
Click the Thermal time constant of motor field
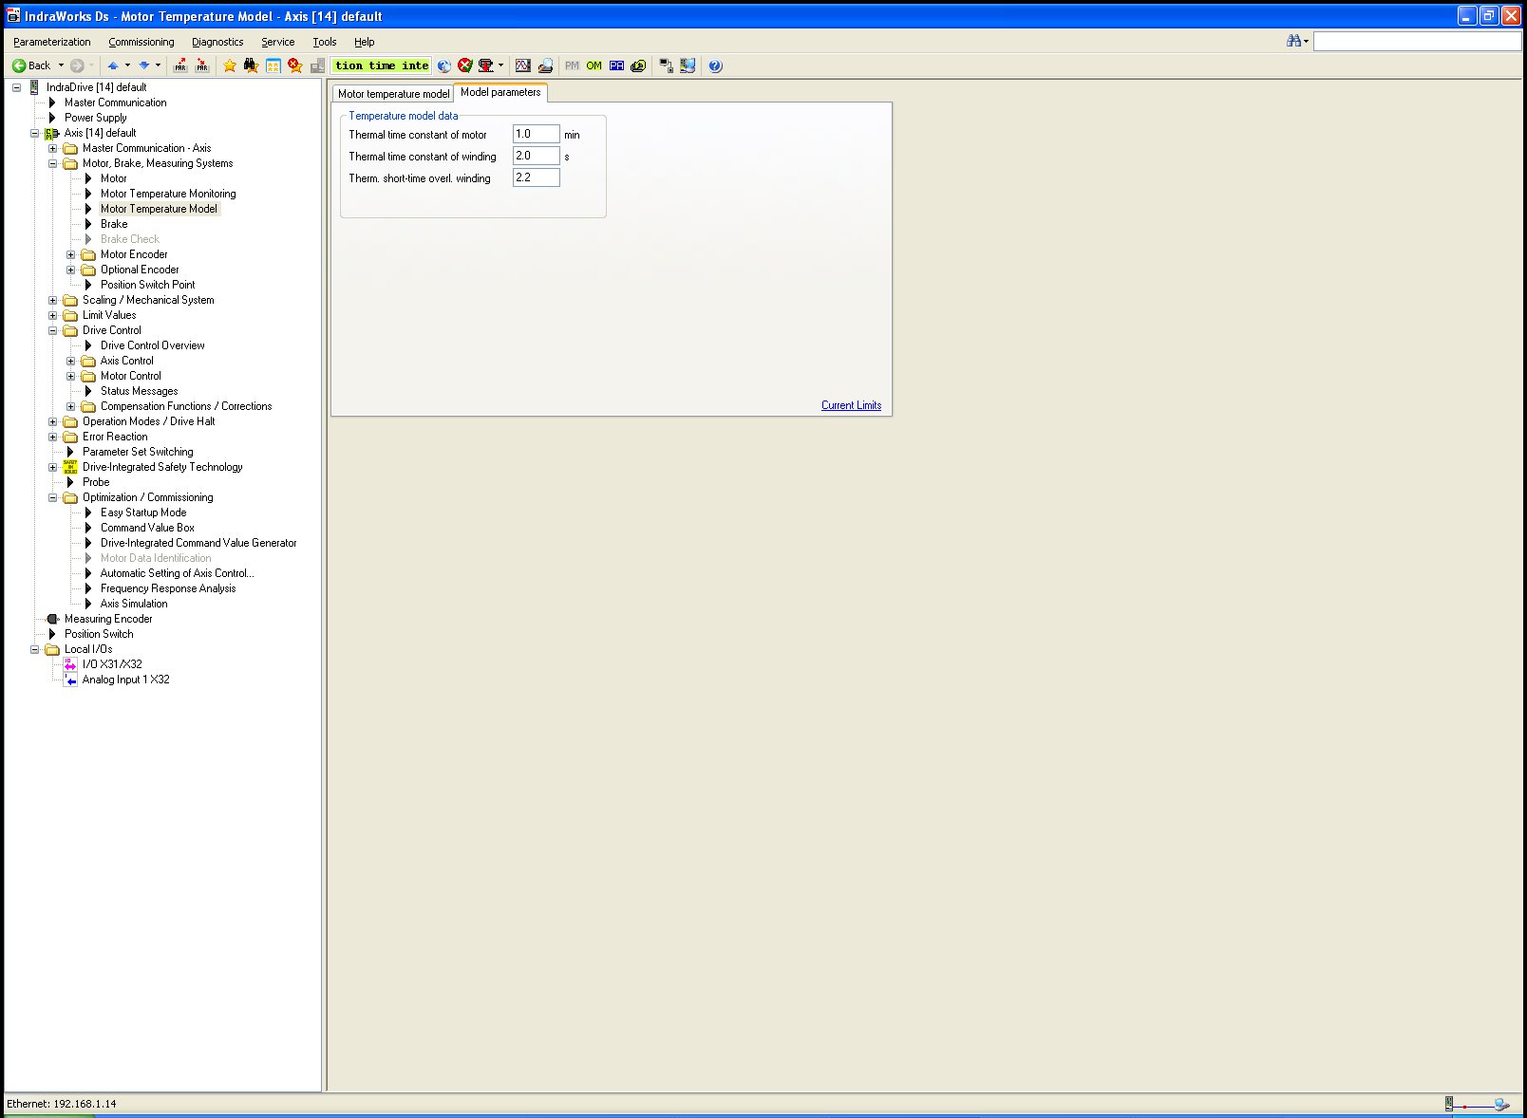[536, 134]
